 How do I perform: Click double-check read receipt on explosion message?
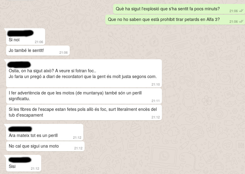click(241, 11)
